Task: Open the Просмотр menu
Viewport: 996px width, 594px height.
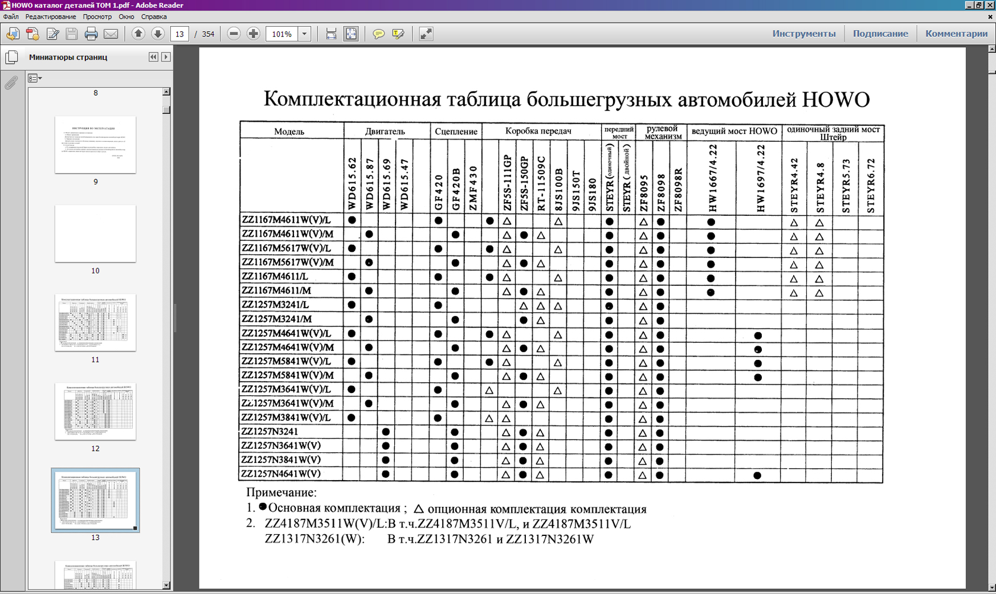Action: point(97,17)
